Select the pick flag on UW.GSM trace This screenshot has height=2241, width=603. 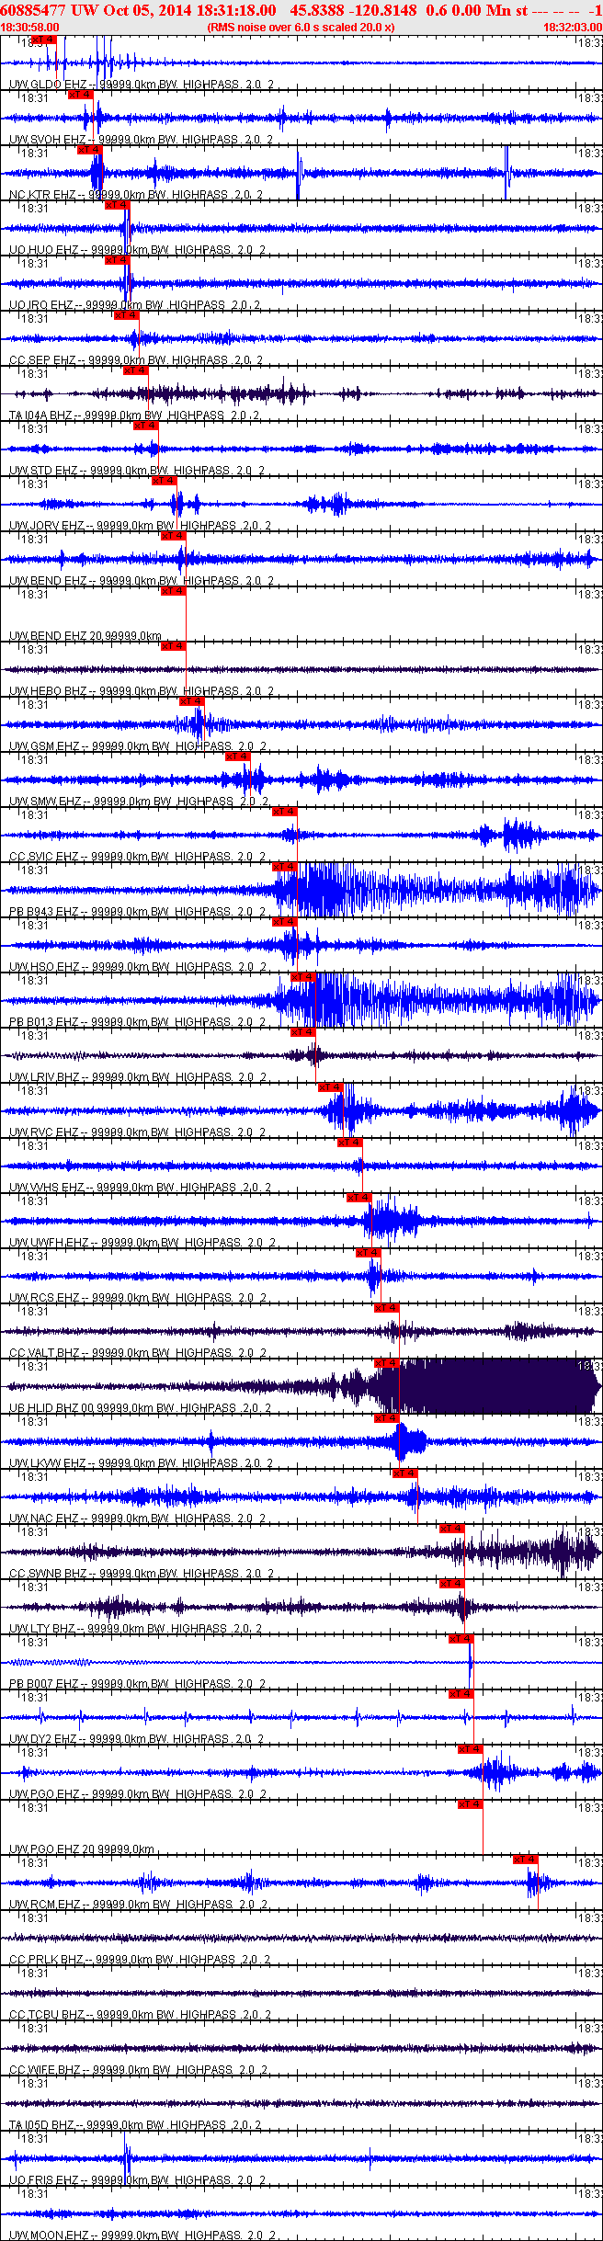(x=192, y=701)
